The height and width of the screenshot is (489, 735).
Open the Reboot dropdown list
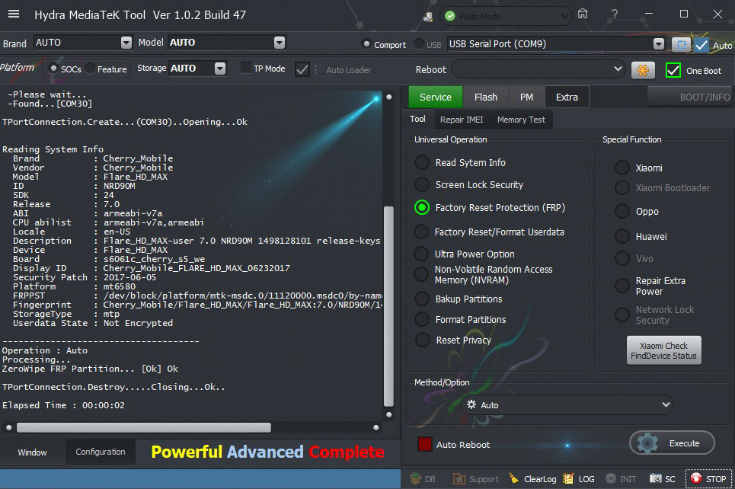[x=539, y=70]
